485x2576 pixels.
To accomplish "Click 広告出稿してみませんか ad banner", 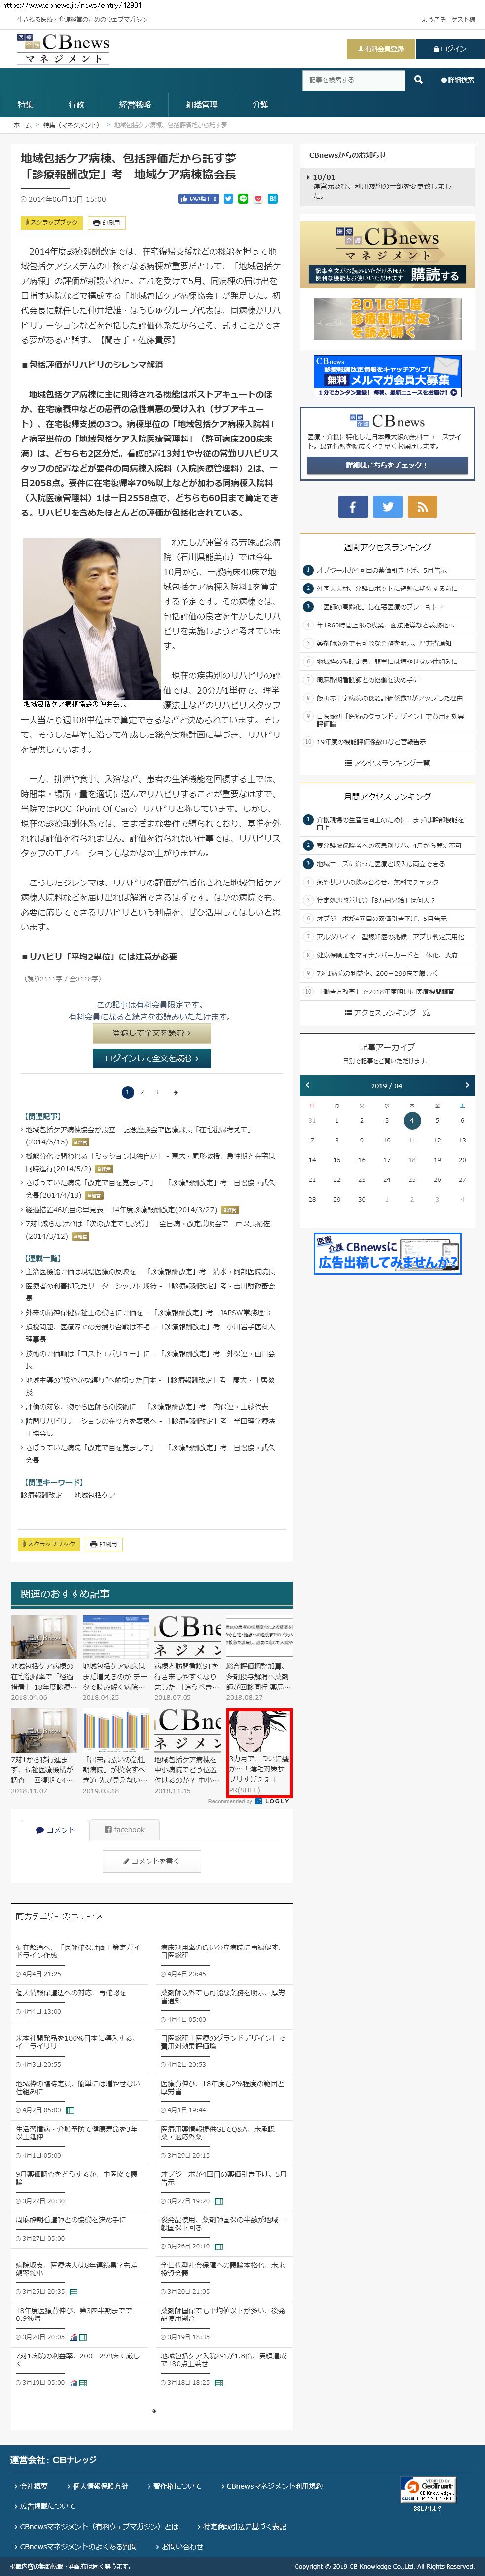I will pos(387,1254).
